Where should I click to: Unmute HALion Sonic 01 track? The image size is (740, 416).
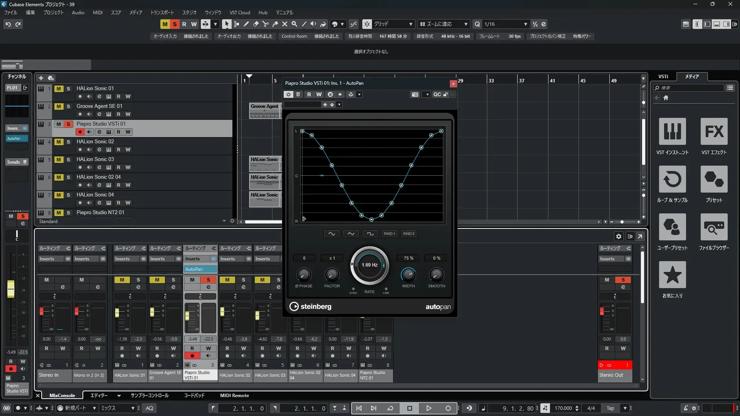(59, 89)
